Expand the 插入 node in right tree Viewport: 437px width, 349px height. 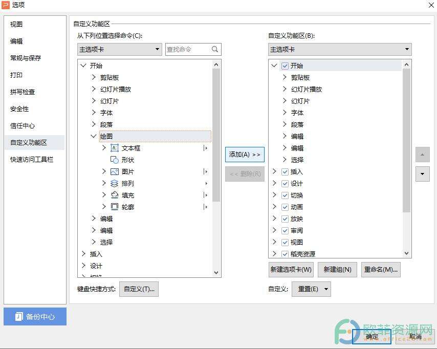274,172
